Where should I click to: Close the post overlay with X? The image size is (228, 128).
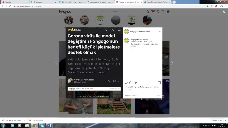pyautogui.click(x=224, y=12)
